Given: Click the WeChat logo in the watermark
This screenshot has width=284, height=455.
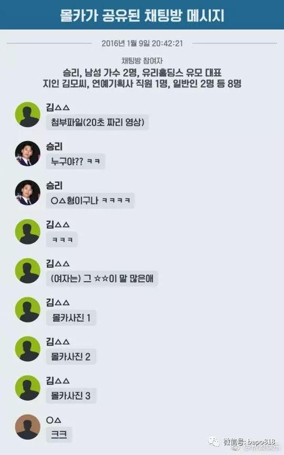Looking at the screenshot, I should pos(214,441).
